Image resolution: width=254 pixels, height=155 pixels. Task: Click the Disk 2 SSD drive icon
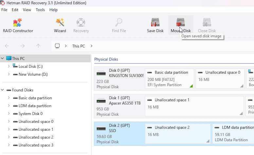point(101,128)
